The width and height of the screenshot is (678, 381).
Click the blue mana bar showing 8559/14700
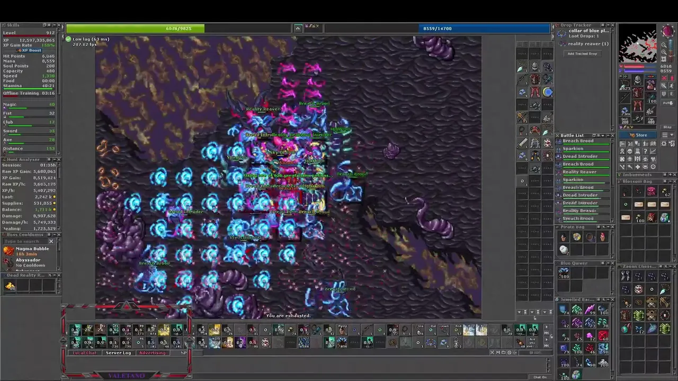tap(437, 29)
